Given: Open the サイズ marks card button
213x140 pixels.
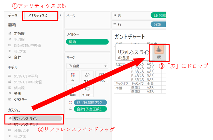Looking at the screenshot, I should point(87,77).
